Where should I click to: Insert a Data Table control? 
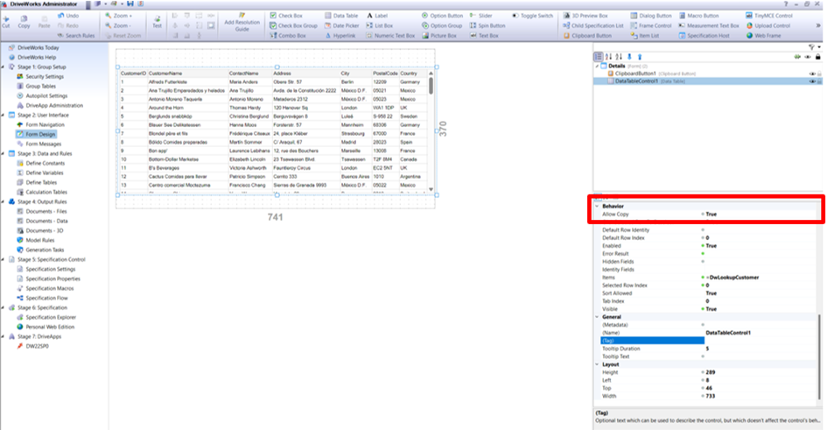pos(341,16)
